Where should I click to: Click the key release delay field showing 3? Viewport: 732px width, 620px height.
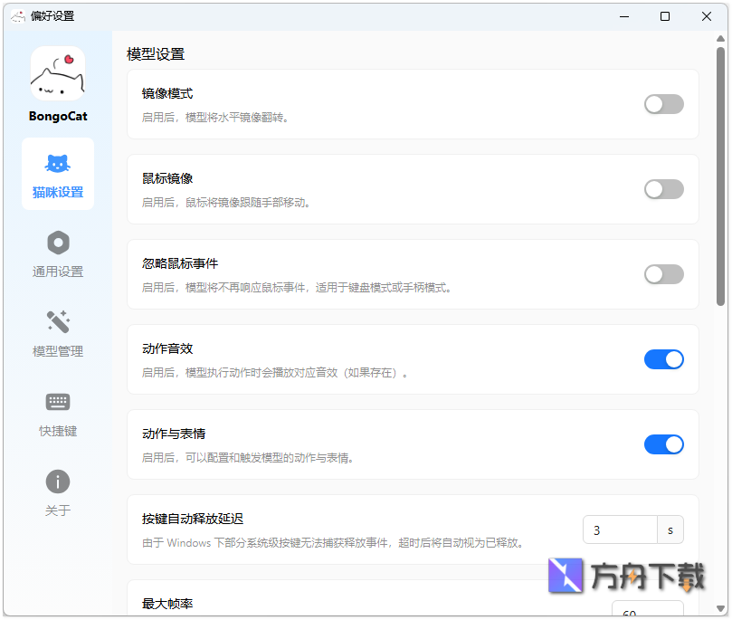click(x=620, y=529)
